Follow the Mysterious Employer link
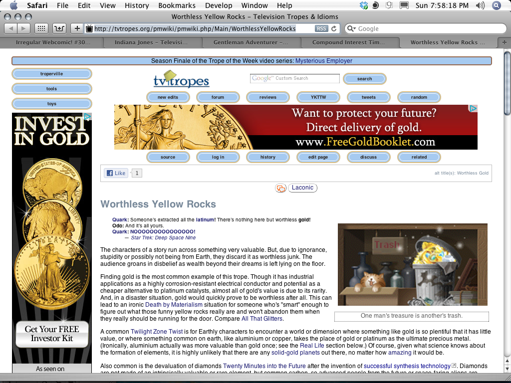 (323, 61)
